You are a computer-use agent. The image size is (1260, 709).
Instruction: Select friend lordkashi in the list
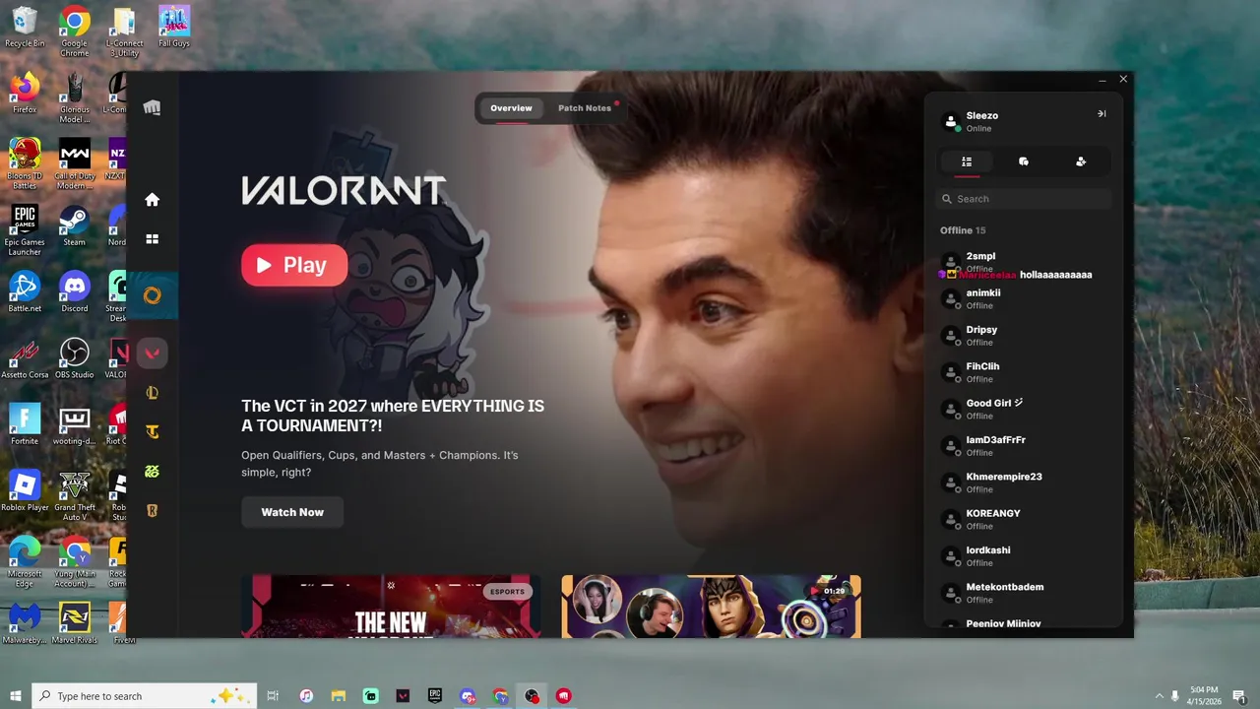click(1024, 556)
